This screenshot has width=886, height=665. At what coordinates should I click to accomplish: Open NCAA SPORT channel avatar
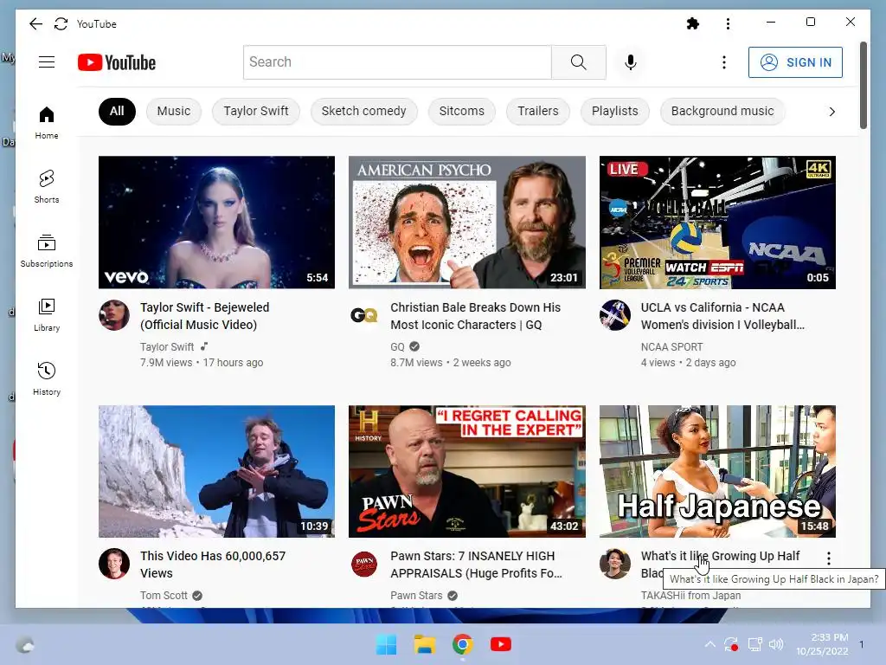click(615, 315)
